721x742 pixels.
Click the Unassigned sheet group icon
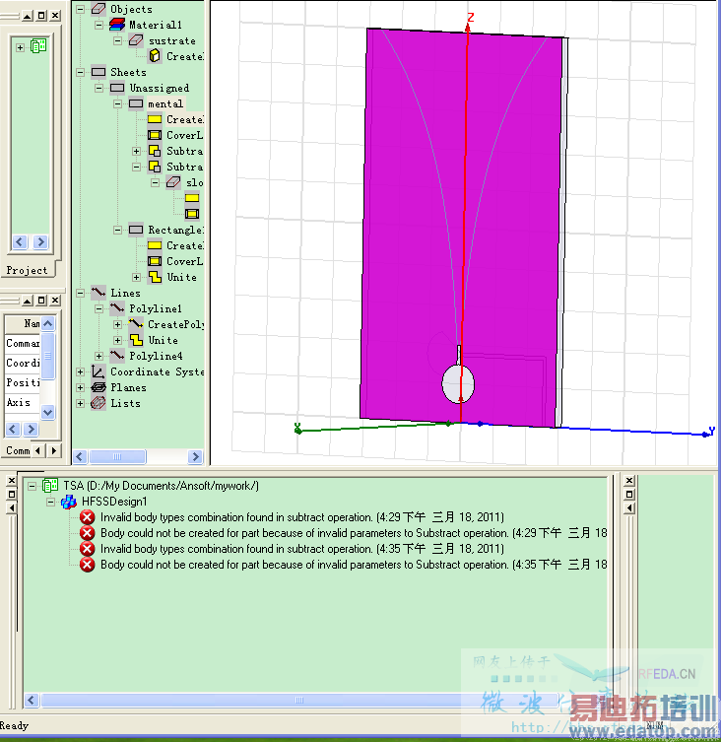pyautogui.click(x=117, y=88)
